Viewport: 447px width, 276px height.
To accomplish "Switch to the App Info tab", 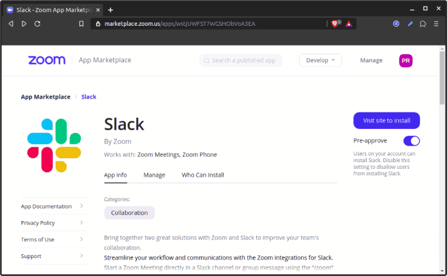I will pos(115,175).
